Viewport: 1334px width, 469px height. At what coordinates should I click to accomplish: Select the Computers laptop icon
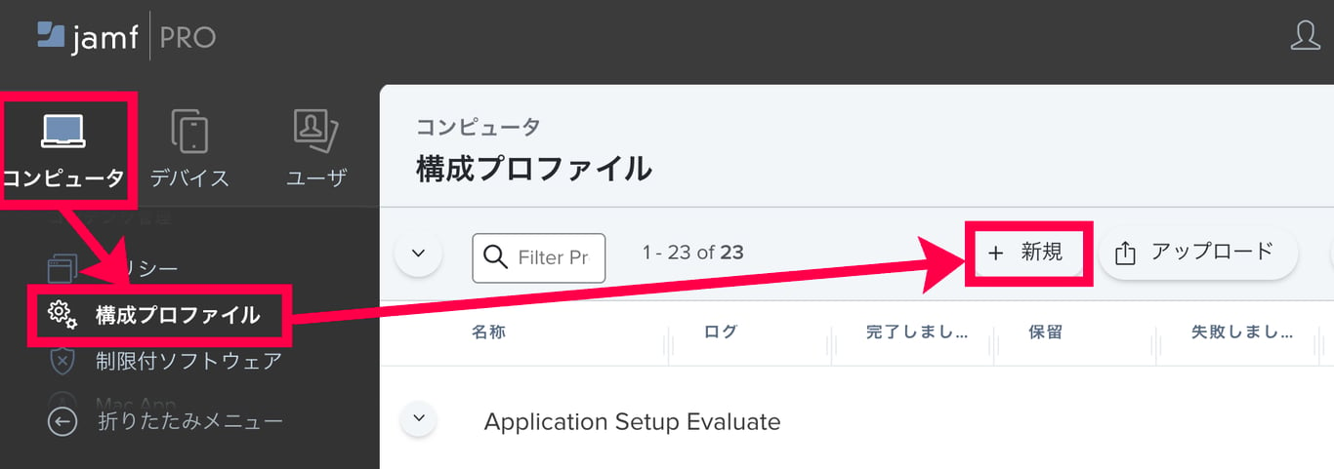click(x=63, y=131)
